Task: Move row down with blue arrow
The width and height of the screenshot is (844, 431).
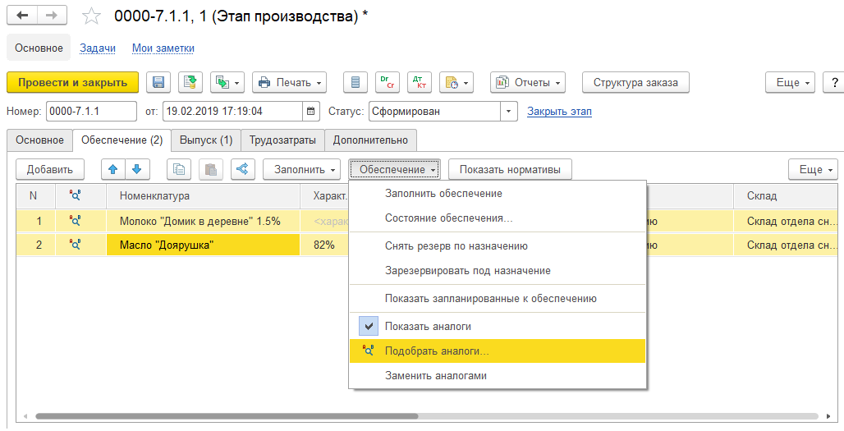Action: tap(137, 170)
